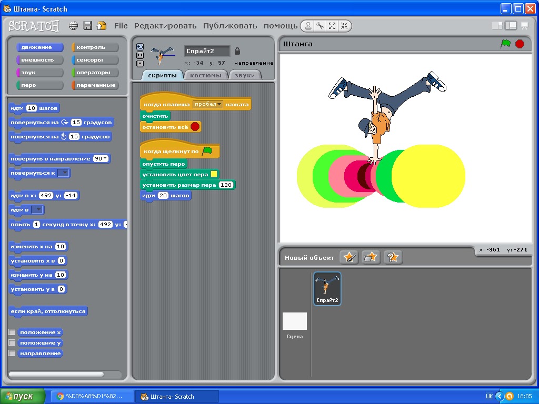Switch to full stage view mode
Screen dimensions: 539x404
coord(511,26)
